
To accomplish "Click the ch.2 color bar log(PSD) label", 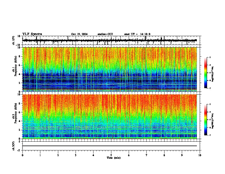I will pos(213,121).
